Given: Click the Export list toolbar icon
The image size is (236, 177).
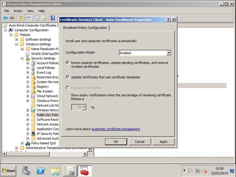Looking at the screenshot, I should point(44,18).
